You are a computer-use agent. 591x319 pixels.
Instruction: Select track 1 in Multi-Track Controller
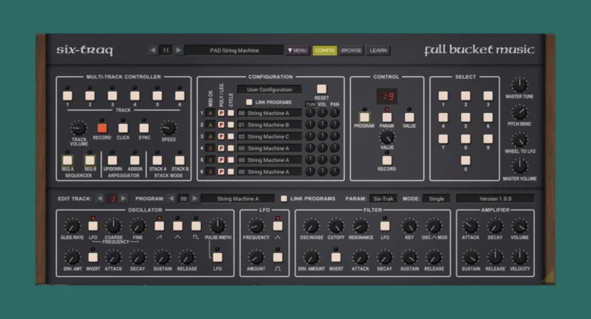pos(67,96)
